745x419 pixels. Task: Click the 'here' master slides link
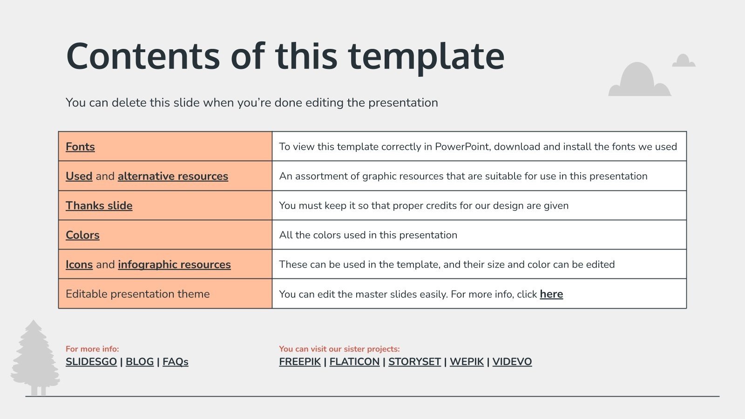tap(551, 294)
